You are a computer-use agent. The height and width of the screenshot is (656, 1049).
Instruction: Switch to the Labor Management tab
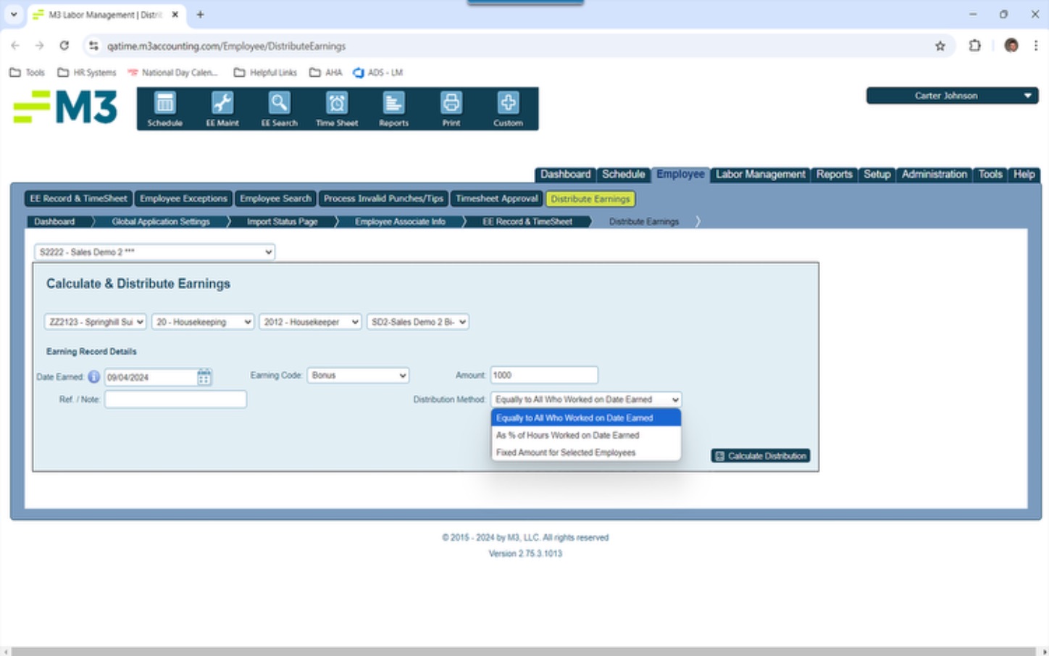pyautogui.click(x=761, y=175)
